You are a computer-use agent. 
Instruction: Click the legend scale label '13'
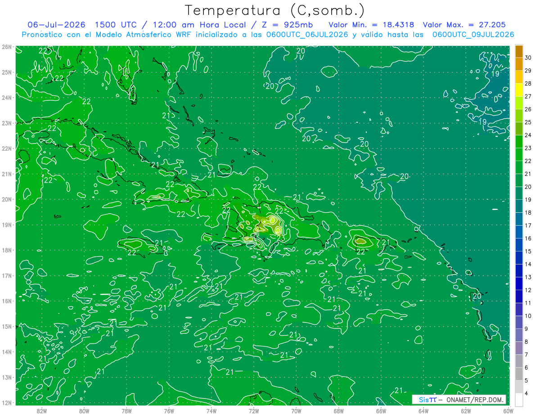pyautogui.click(x=528, y=277)
